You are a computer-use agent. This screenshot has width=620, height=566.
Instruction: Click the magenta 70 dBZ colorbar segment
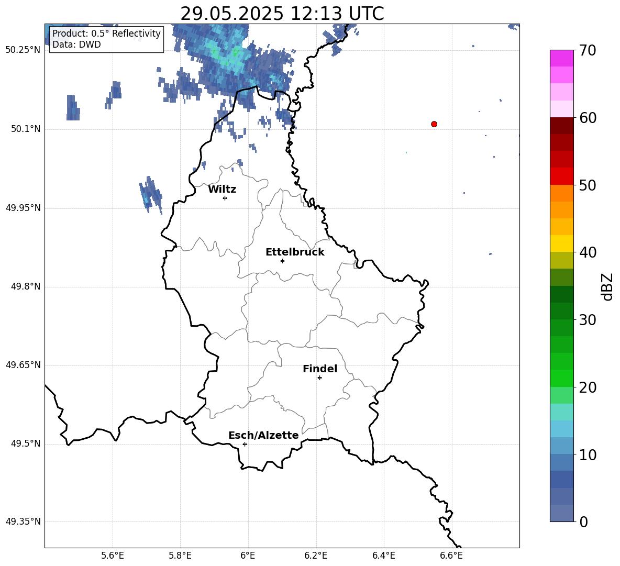point(562,58)
